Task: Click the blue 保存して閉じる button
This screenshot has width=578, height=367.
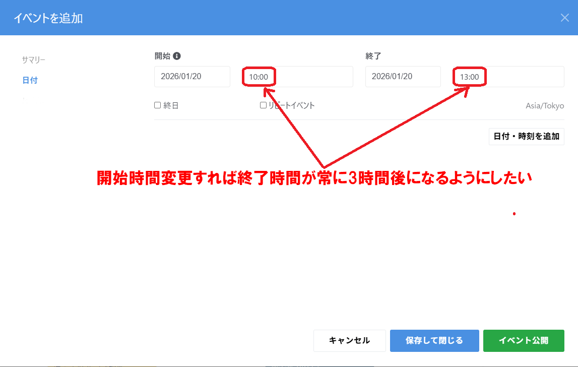Action: tap(434, 341)
